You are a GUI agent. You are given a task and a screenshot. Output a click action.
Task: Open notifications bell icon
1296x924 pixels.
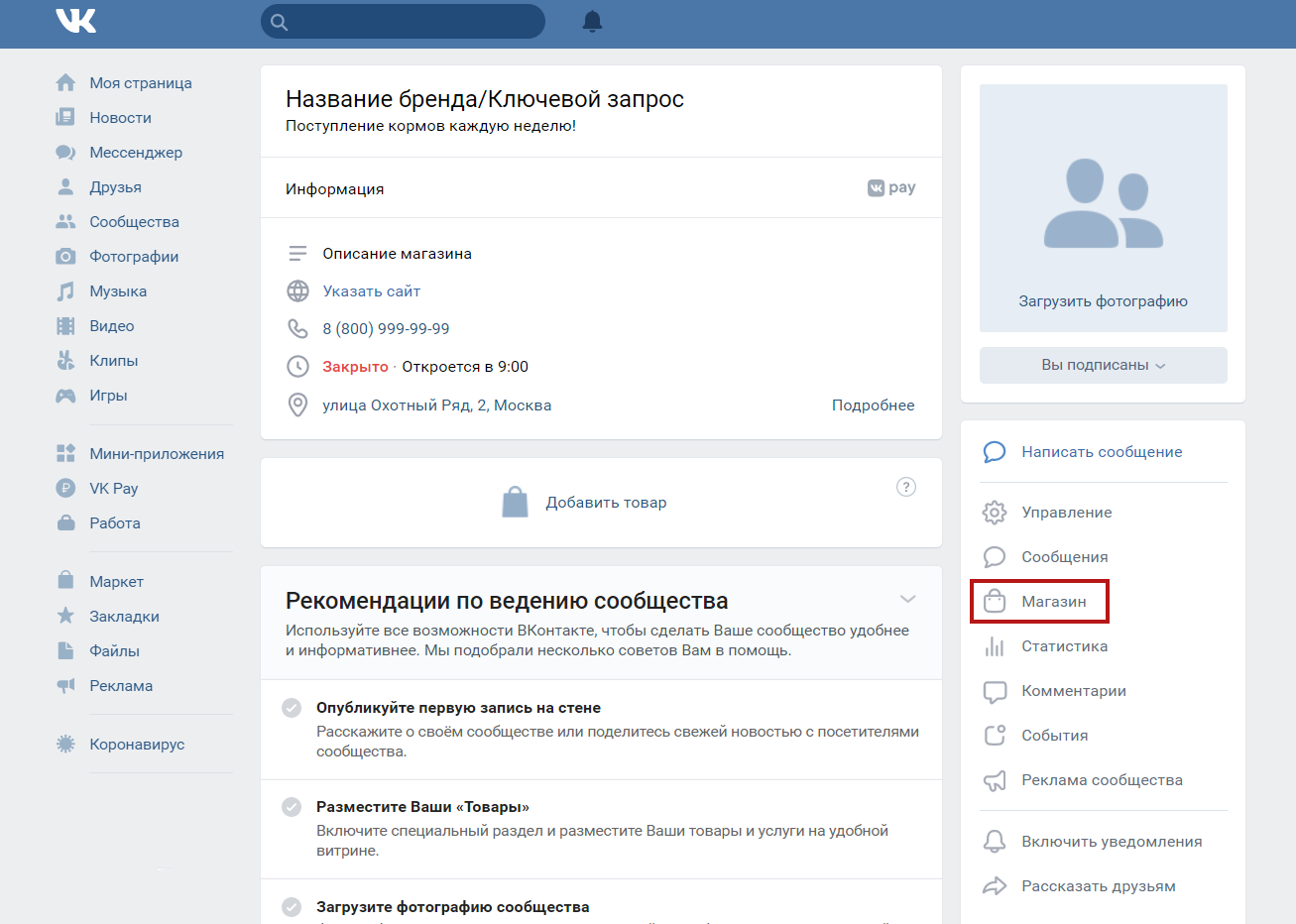(592, 22)
